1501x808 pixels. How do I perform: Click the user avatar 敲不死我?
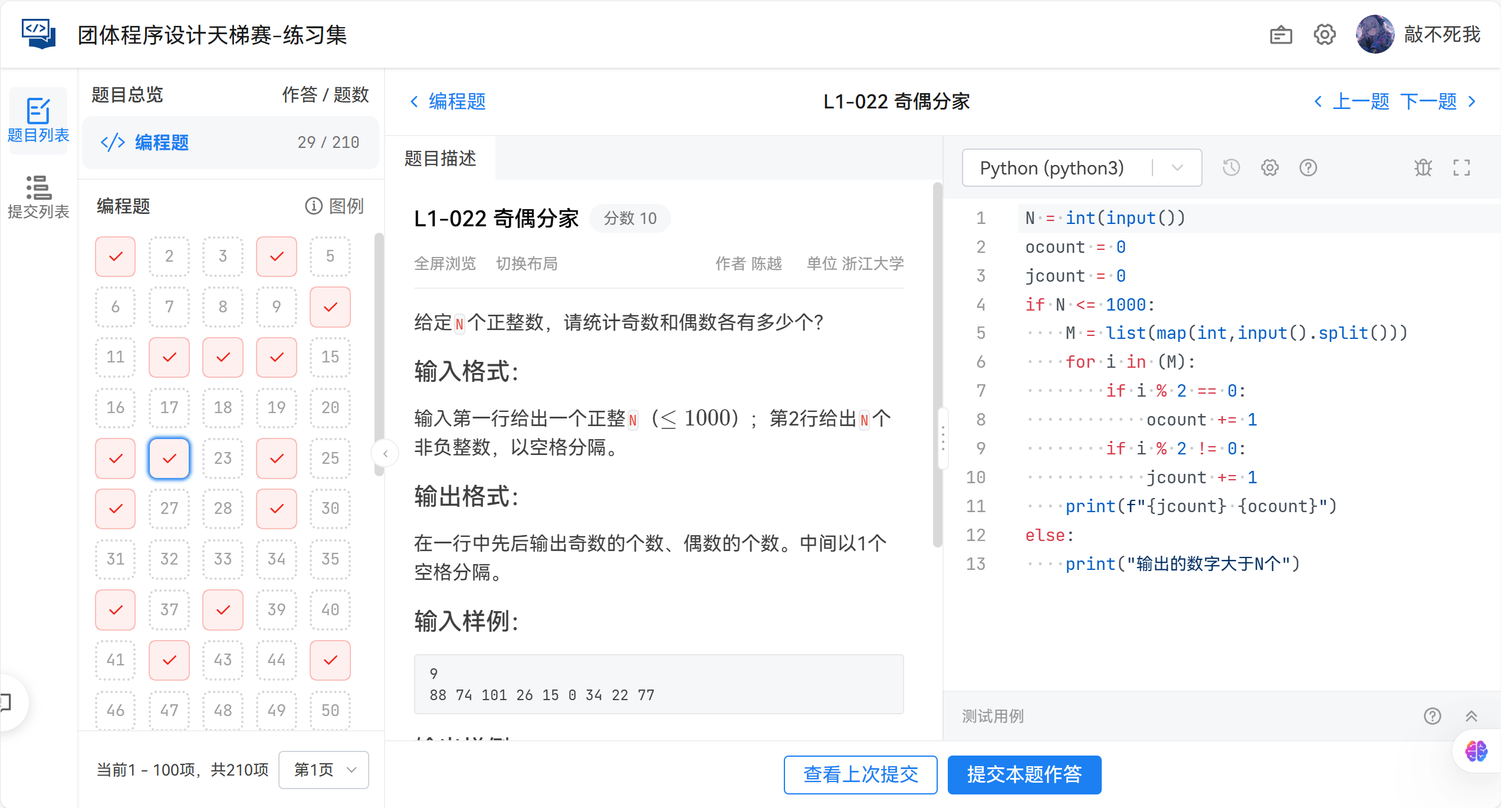1375,35
